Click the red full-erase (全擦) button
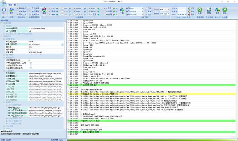238x141 pixels. (191, 14)
